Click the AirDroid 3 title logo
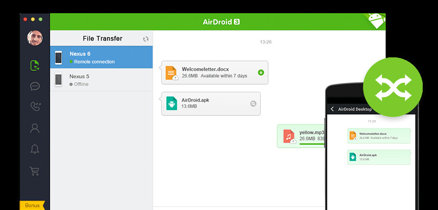 point(222,22)
